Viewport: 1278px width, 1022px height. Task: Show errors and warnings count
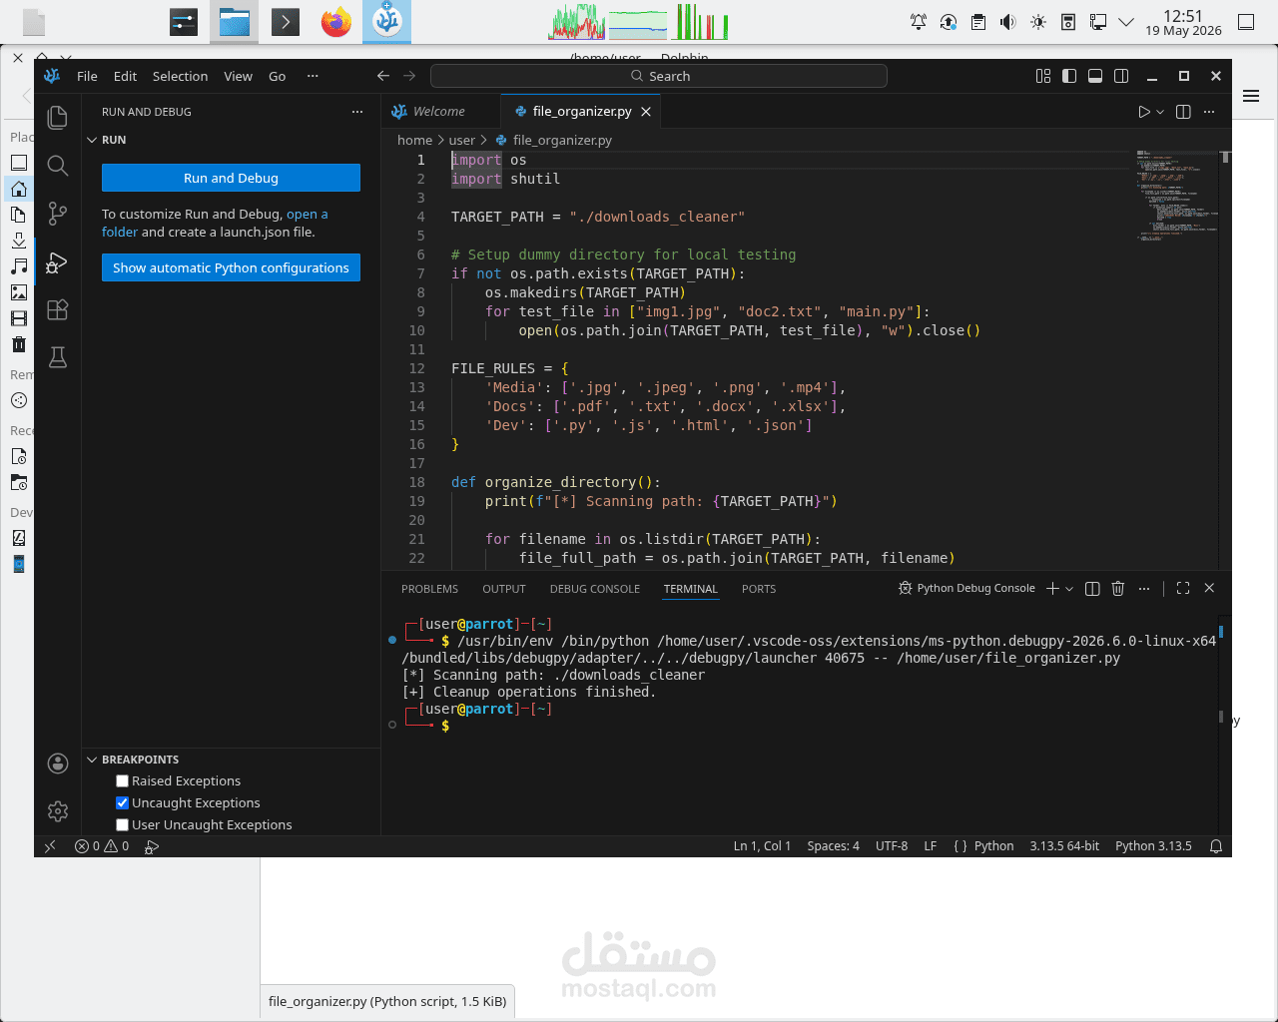coord(102,846)
